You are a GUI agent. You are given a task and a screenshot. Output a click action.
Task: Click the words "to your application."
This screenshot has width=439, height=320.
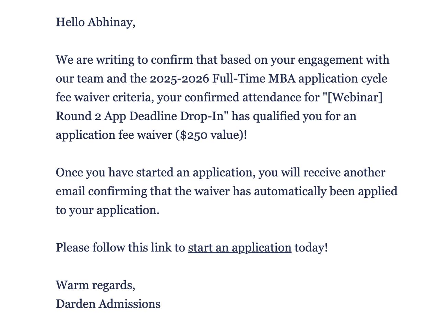tap(107, 210)
